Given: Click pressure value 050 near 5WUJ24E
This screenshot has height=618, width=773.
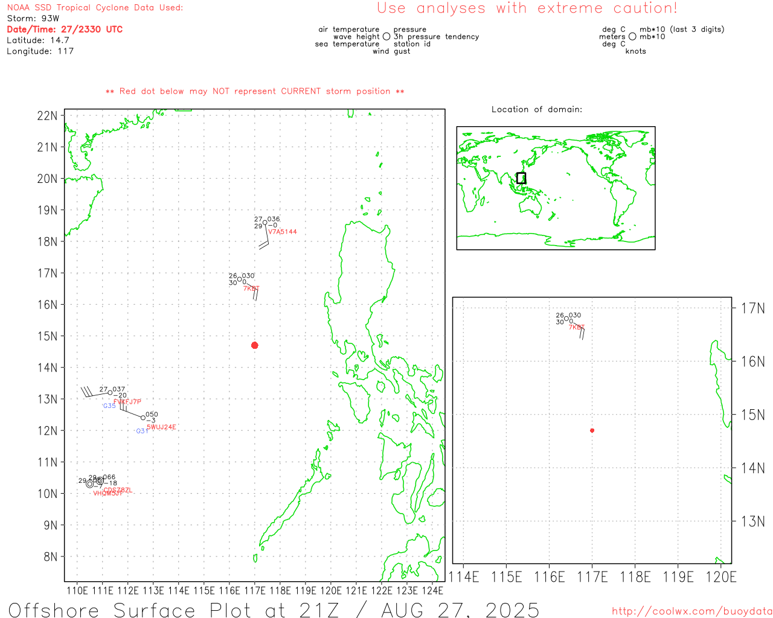Looking at the screenshot, I should point(152,415).
